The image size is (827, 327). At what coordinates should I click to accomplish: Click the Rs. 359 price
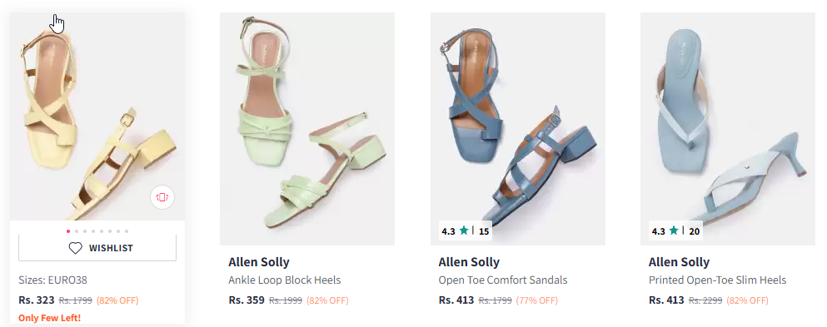click(247, 300)
